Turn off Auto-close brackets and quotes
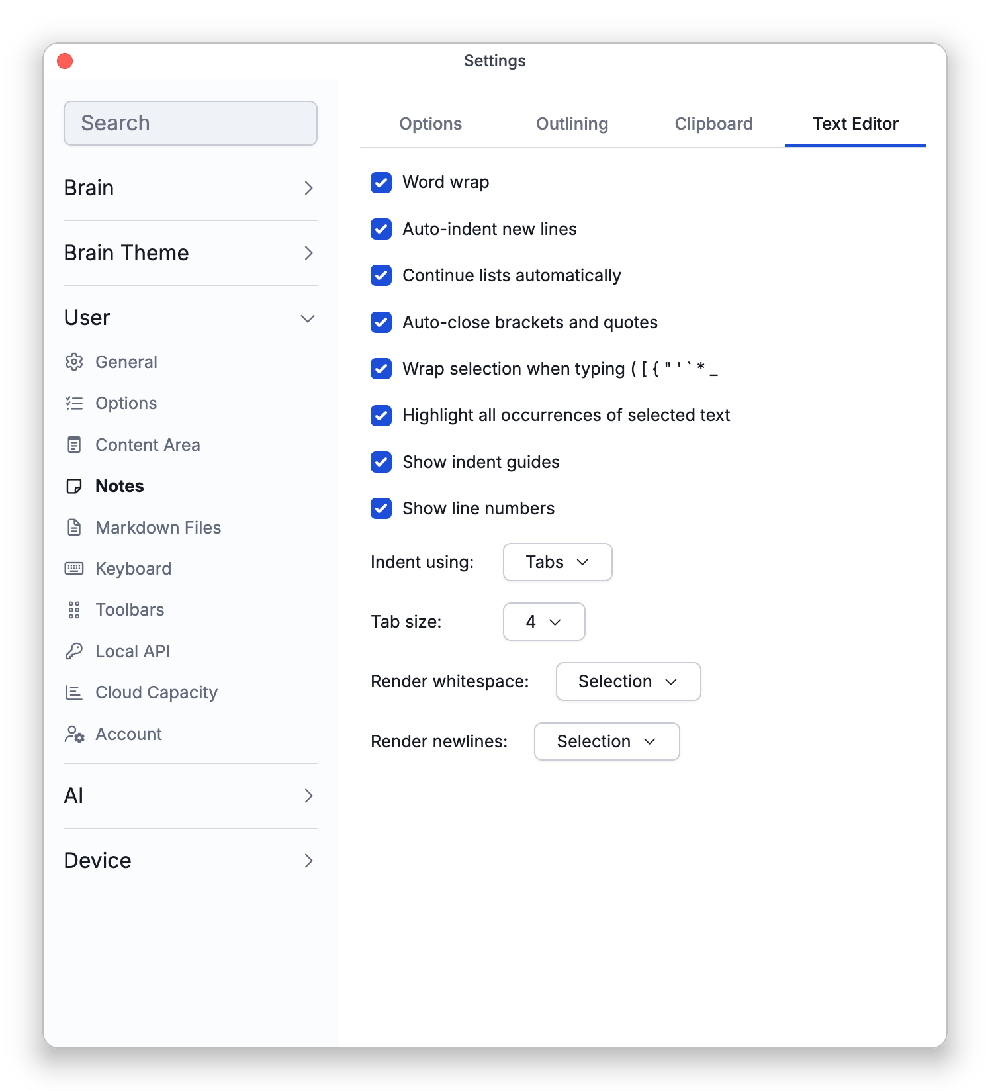990x1091 pixels. coord(381,322)
